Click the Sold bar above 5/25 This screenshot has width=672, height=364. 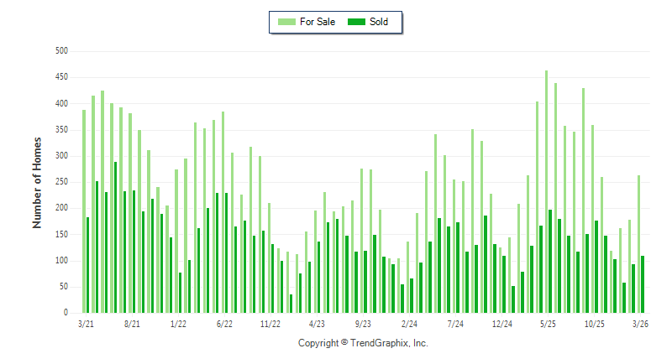tap(550, 262)
